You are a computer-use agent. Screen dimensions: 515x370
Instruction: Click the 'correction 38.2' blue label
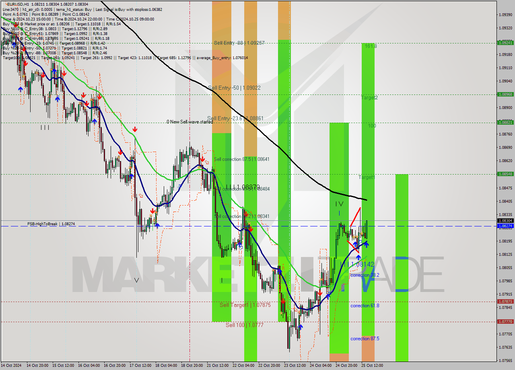pyautogui.click(x=365, y=275)
